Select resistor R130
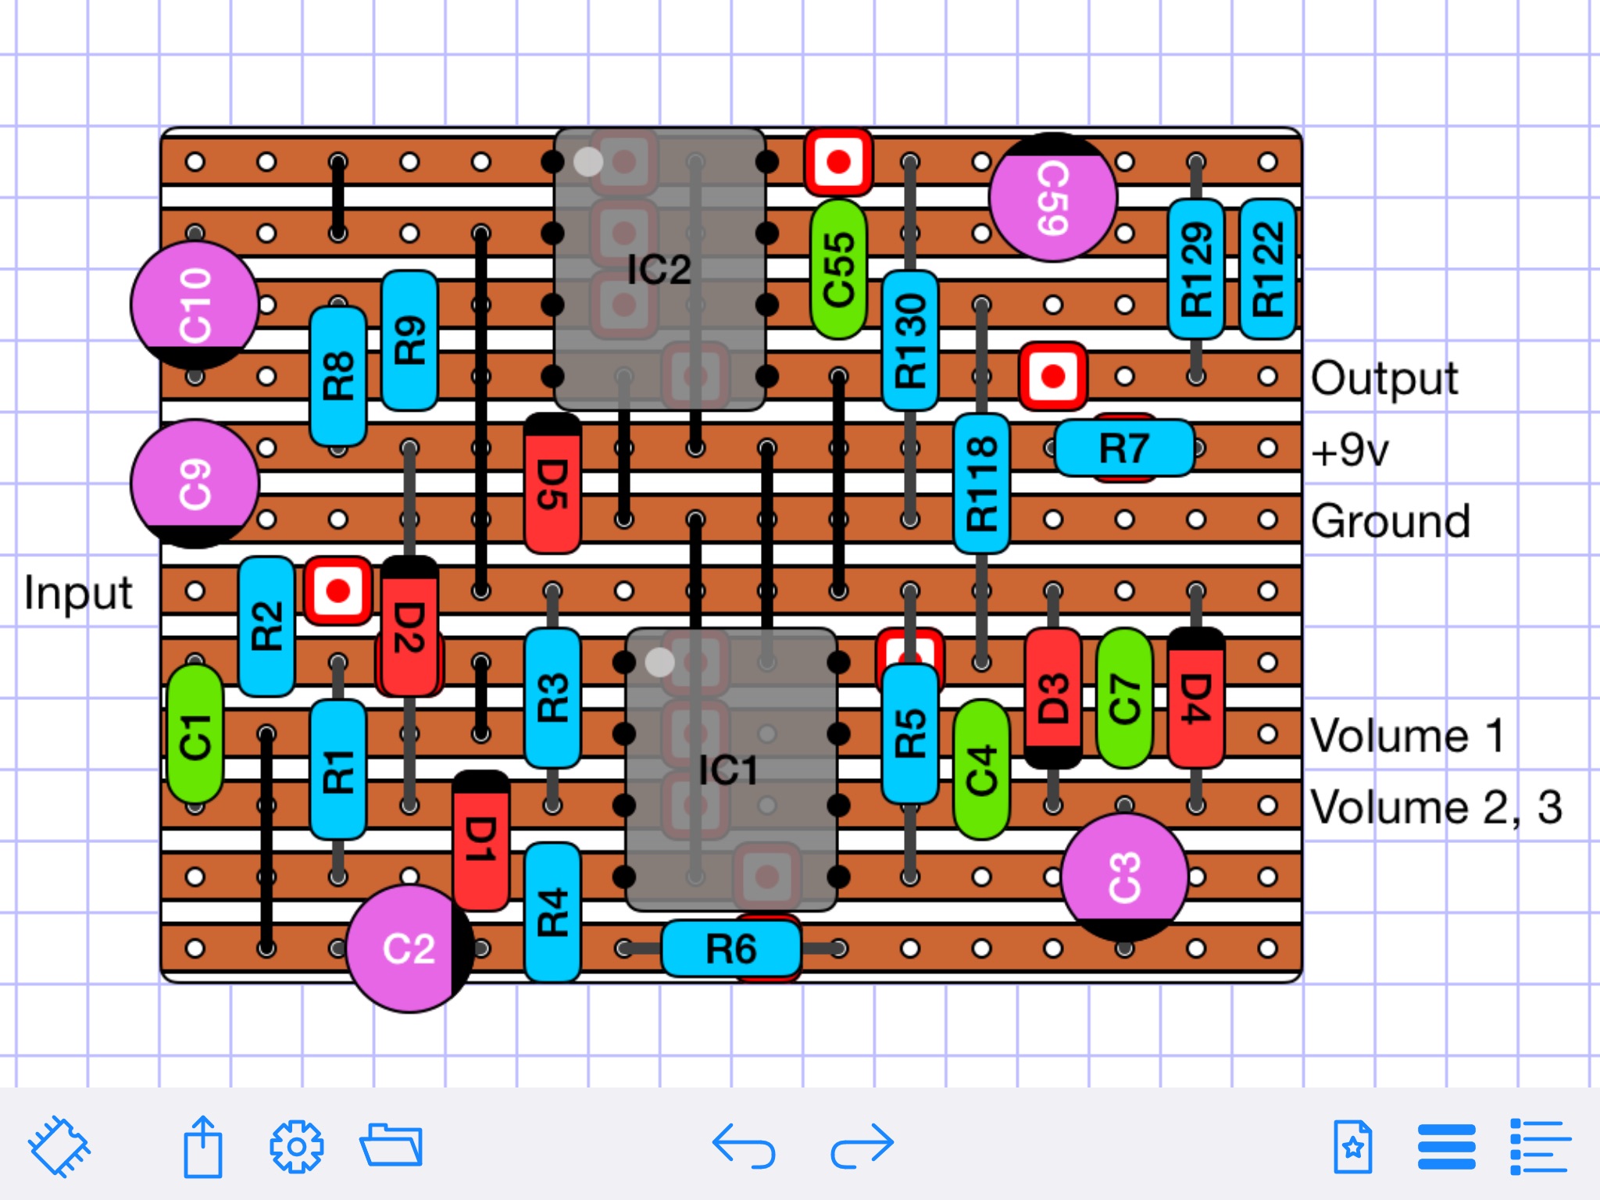Viewport: 1600px width, 1200px height. point(910,341)
